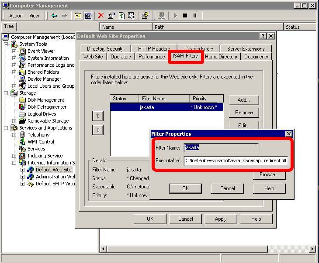Screen dimensions: 319x263
Task: Open the Properties toolbar icon
Action: point(111,16)
